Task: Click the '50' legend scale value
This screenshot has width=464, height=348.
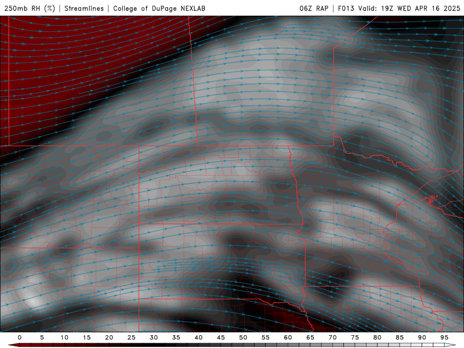Action: (x=243, y=338)
